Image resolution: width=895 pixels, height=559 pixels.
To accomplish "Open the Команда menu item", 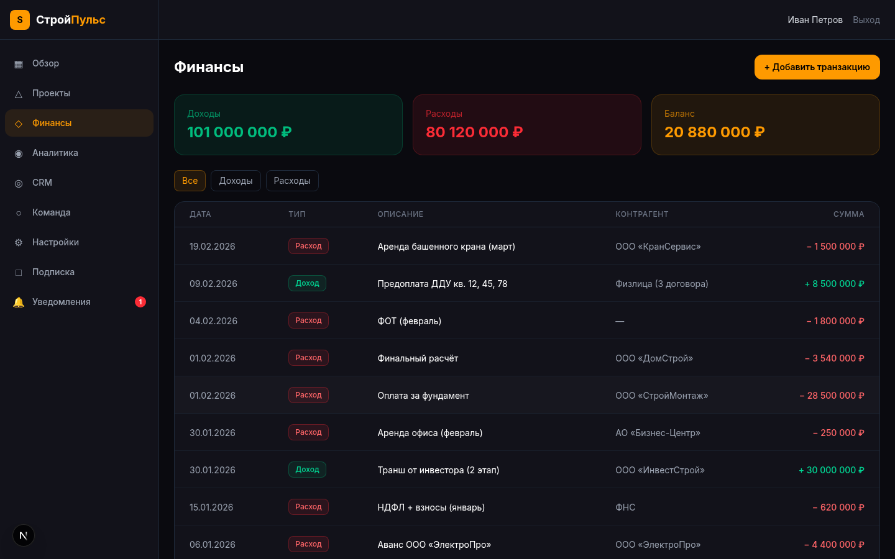I will pyautogui.click(x=52, y=212).
